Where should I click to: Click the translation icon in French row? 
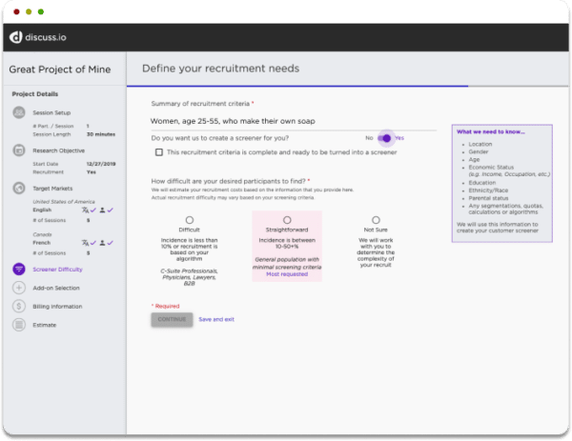(85, 243)
